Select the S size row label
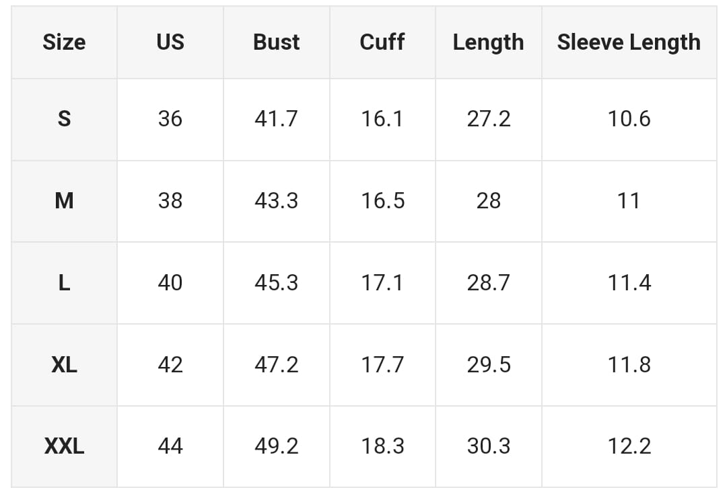Image resolution: width=727 pixels, height=498 pixels. [64, 119]
